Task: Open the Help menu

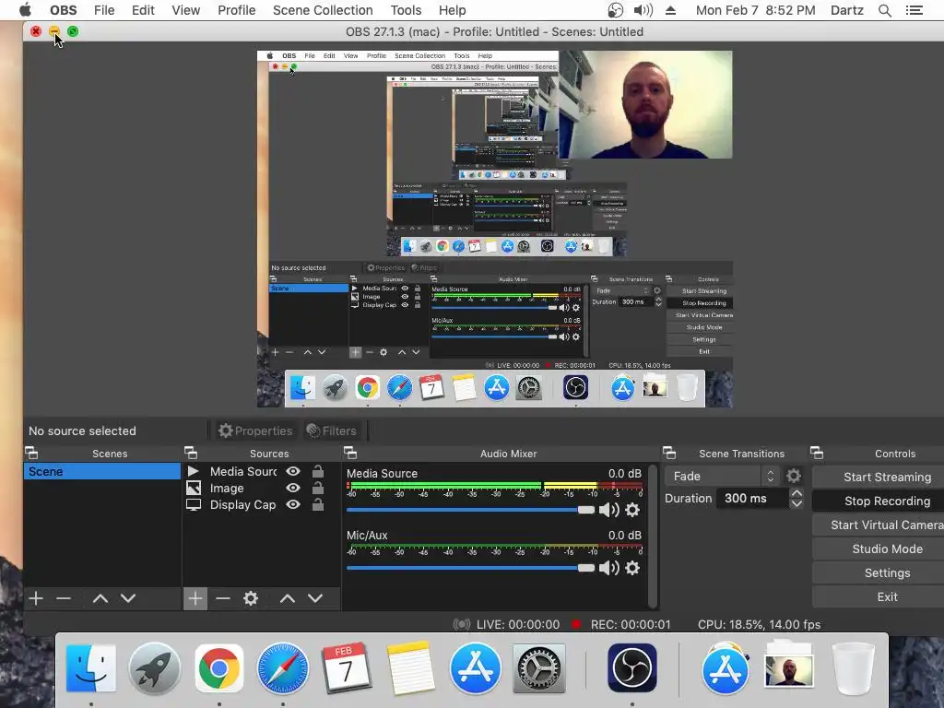Action: [452, 10]
